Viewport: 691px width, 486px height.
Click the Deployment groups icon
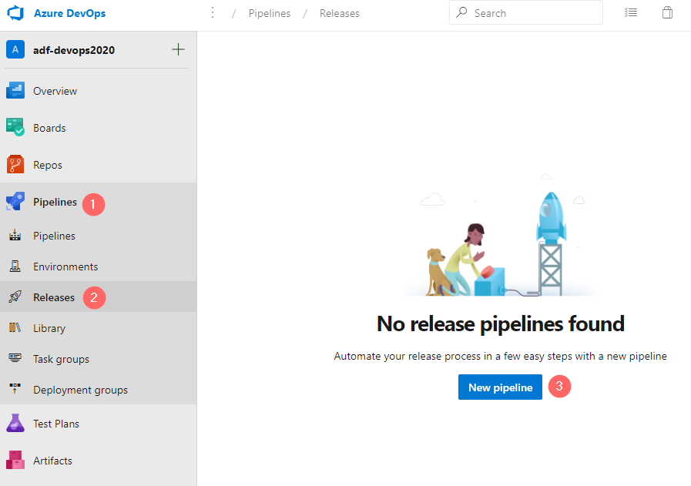click(15, 388)
